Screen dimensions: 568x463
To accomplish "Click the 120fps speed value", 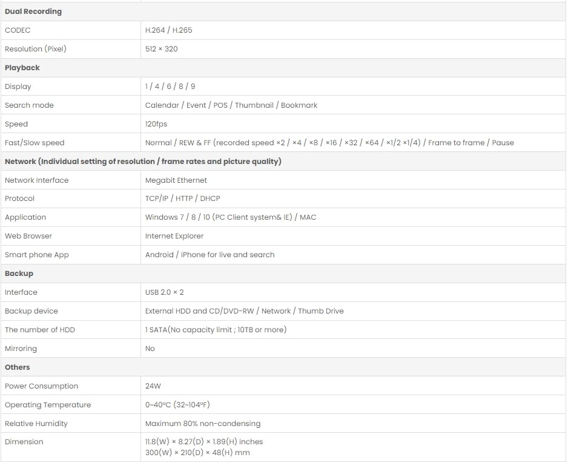I will (x=156, y=124).
